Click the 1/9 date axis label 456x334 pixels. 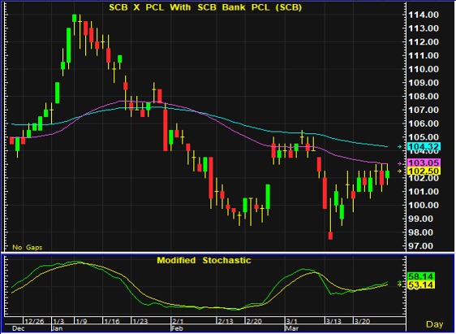[x=81, y=321]
